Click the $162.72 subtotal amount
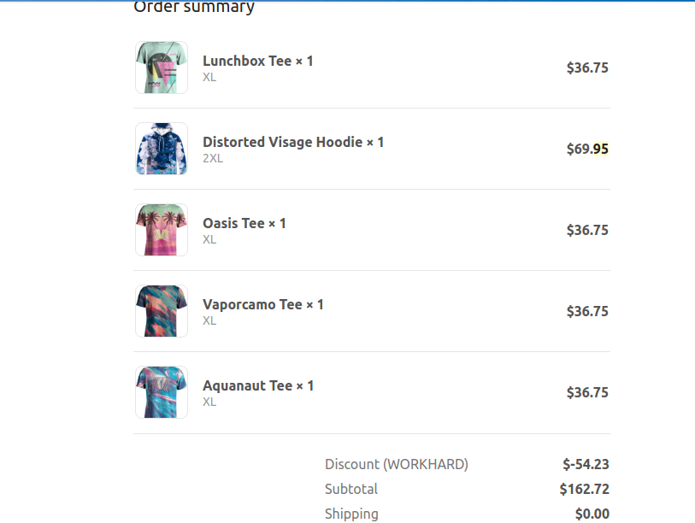Screen dimensions: 695x523 [x=584, y=489]
